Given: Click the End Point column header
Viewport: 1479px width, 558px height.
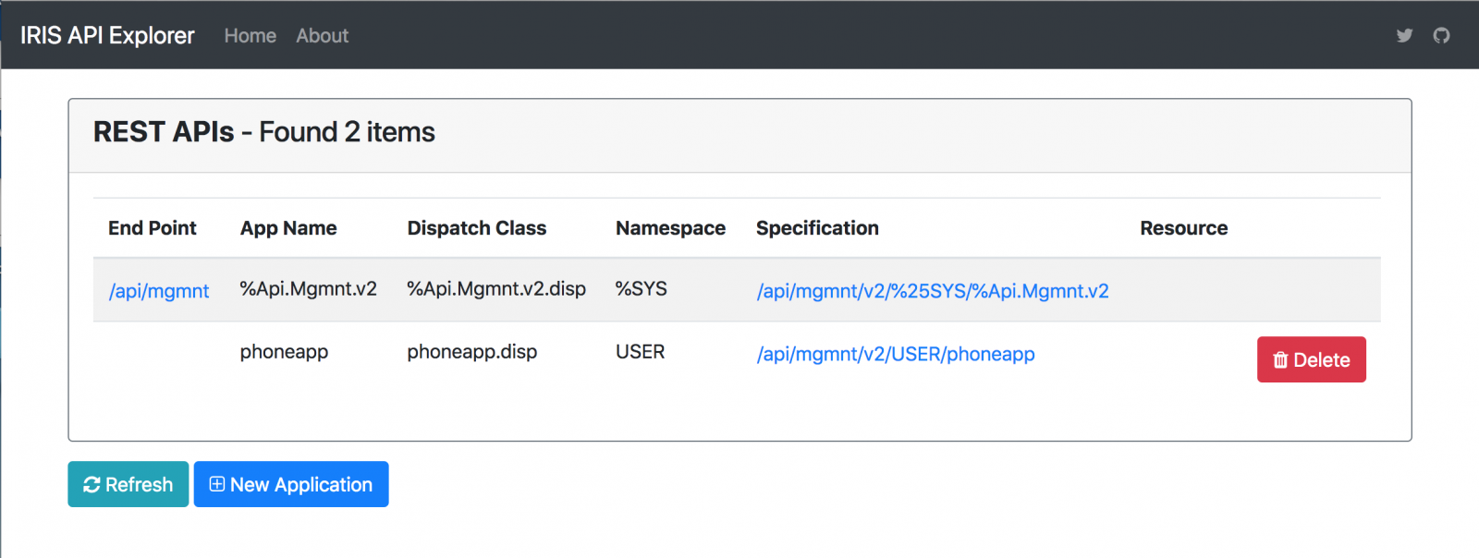Looking at the screenshot, I should point(153,228).
